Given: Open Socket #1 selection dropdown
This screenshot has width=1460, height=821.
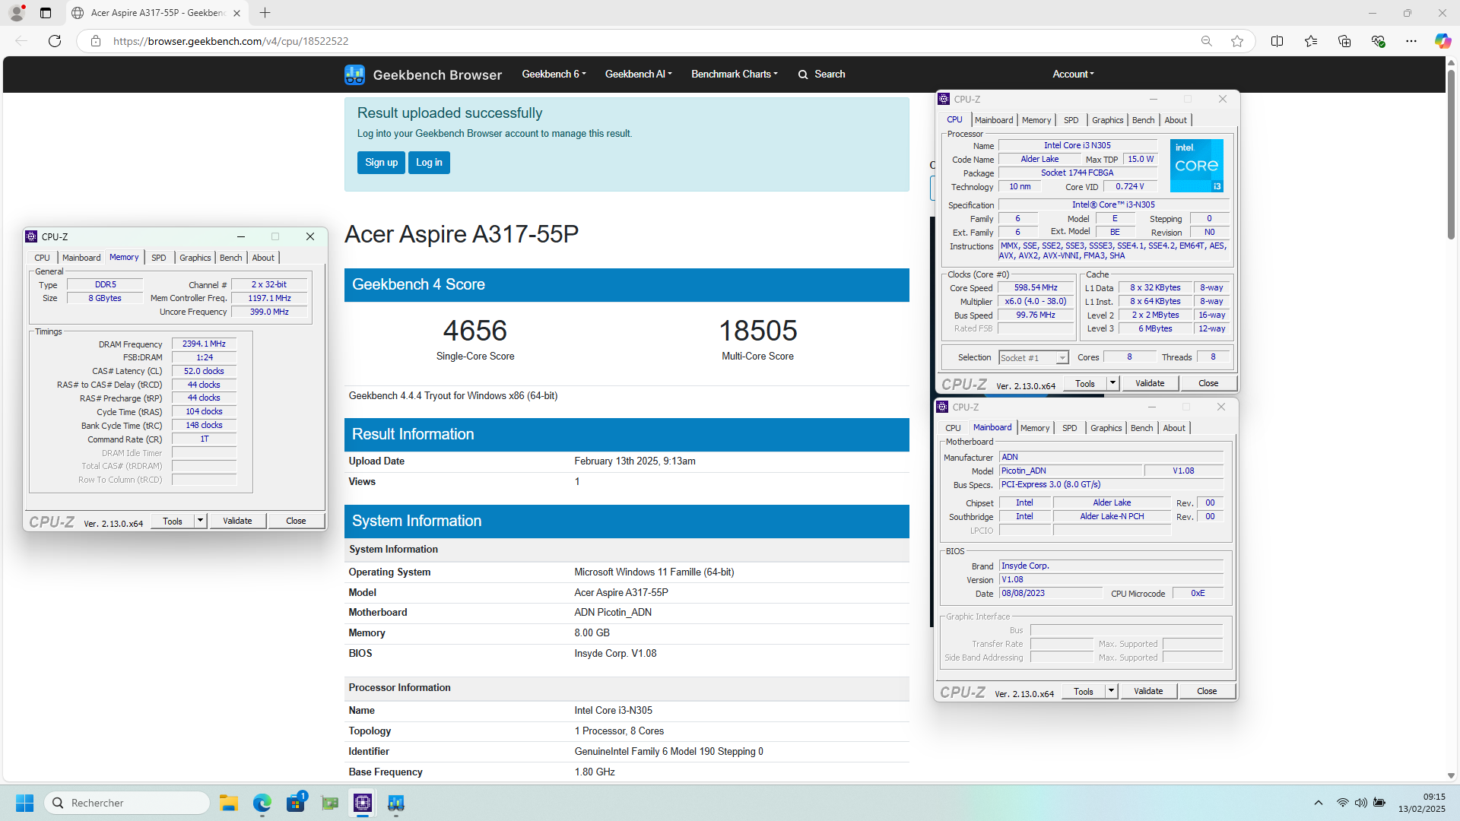Looking at the screenshot, I should 1033,358.
